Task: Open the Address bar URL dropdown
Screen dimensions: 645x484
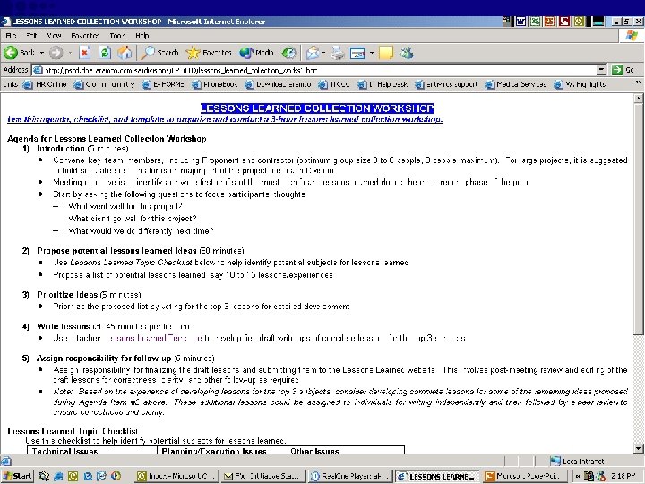Action: click(x=601, y=70)
